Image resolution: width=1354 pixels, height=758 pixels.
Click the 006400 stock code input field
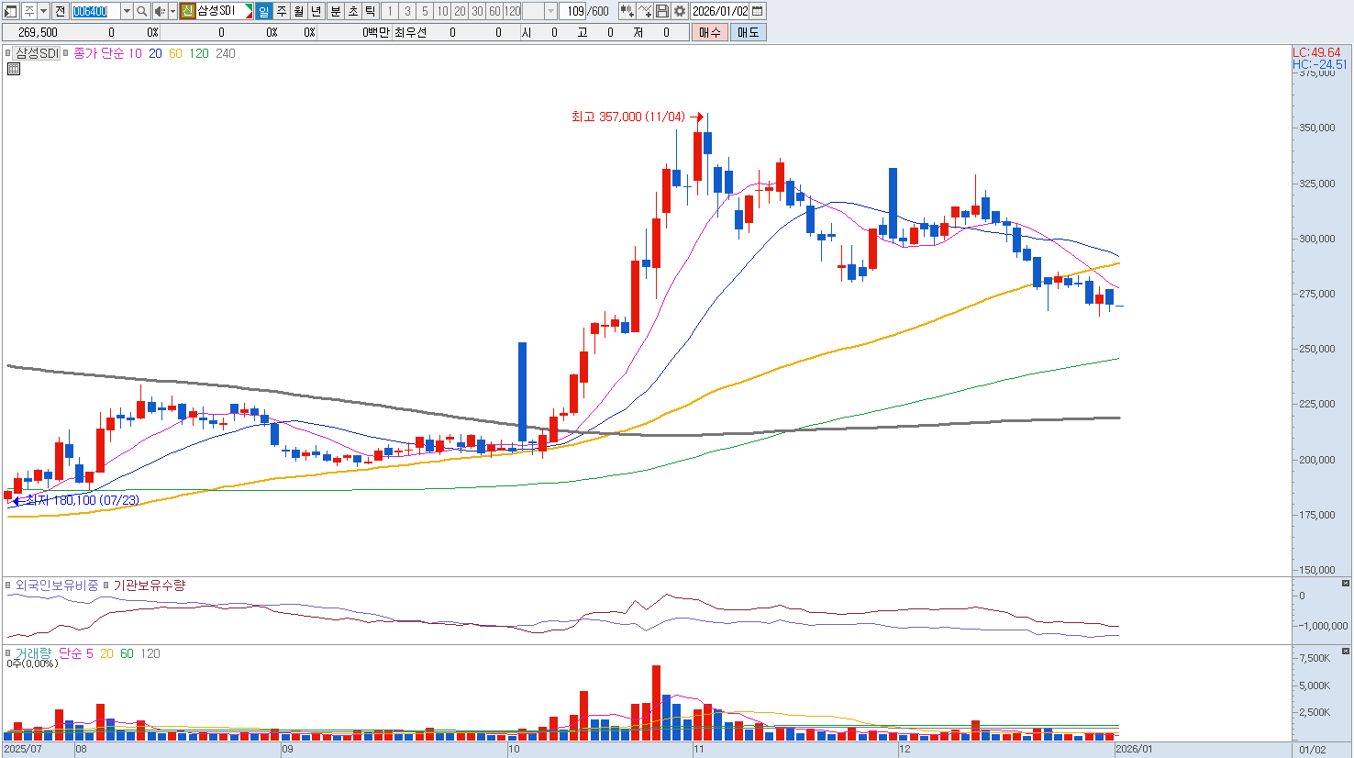click(x=95, y=11)
